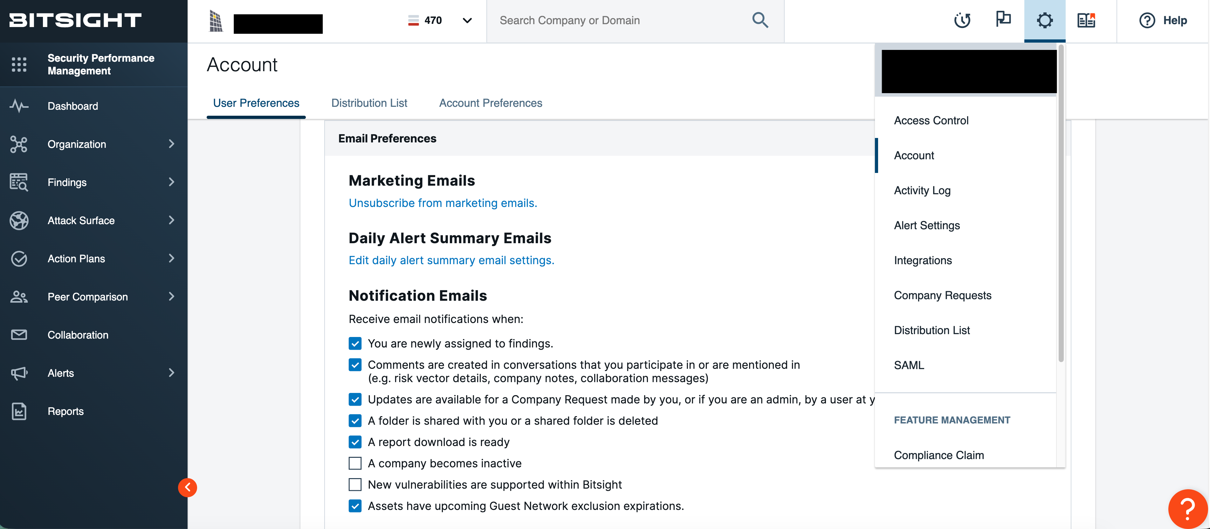The image size is (1210, 529).
Task: Expand the Peer Comparison sidebar section
Action: [x=171, y=296]
